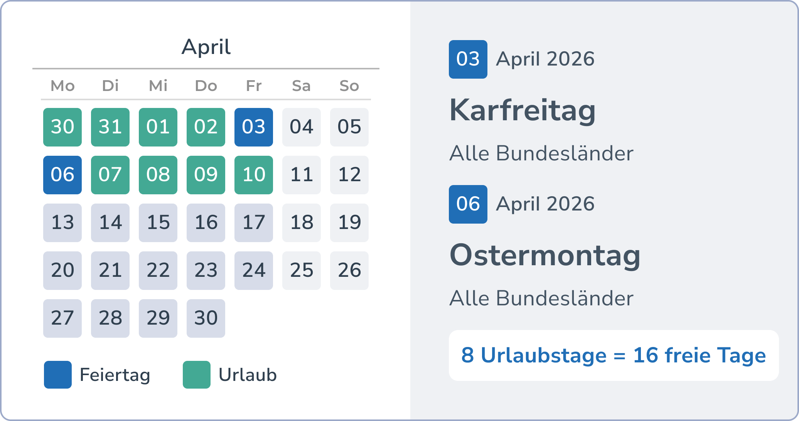Select the green vacation day 10
Screen dimensions: 799x421
pos(253,175)
